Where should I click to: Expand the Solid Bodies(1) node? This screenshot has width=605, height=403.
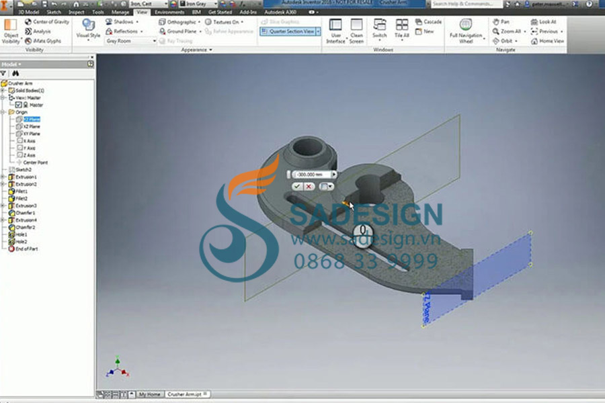pyautogui.click(x=3, y=91)
